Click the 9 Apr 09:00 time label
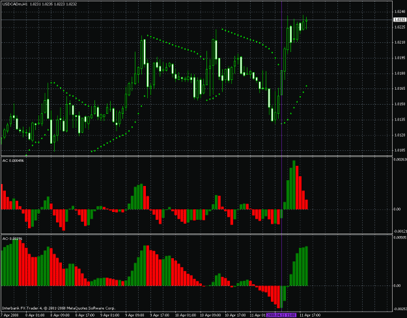The width and height of the screenshot is (407, 318). (135, 315)
